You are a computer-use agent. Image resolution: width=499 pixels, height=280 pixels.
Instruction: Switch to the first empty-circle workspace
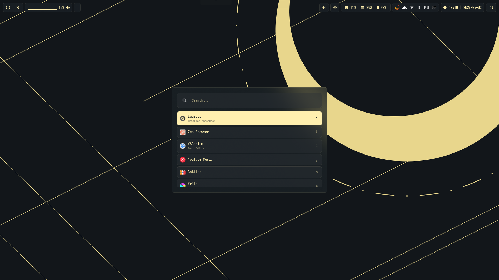(8, 8)
